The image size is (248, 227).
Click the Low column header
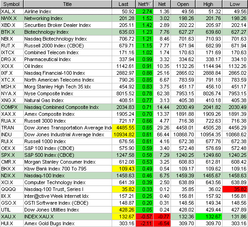click(x=235, y=4)
